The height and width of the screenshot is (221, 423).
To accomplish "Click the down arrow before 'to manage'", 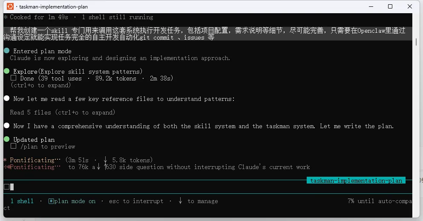I will tap(180, 201).
